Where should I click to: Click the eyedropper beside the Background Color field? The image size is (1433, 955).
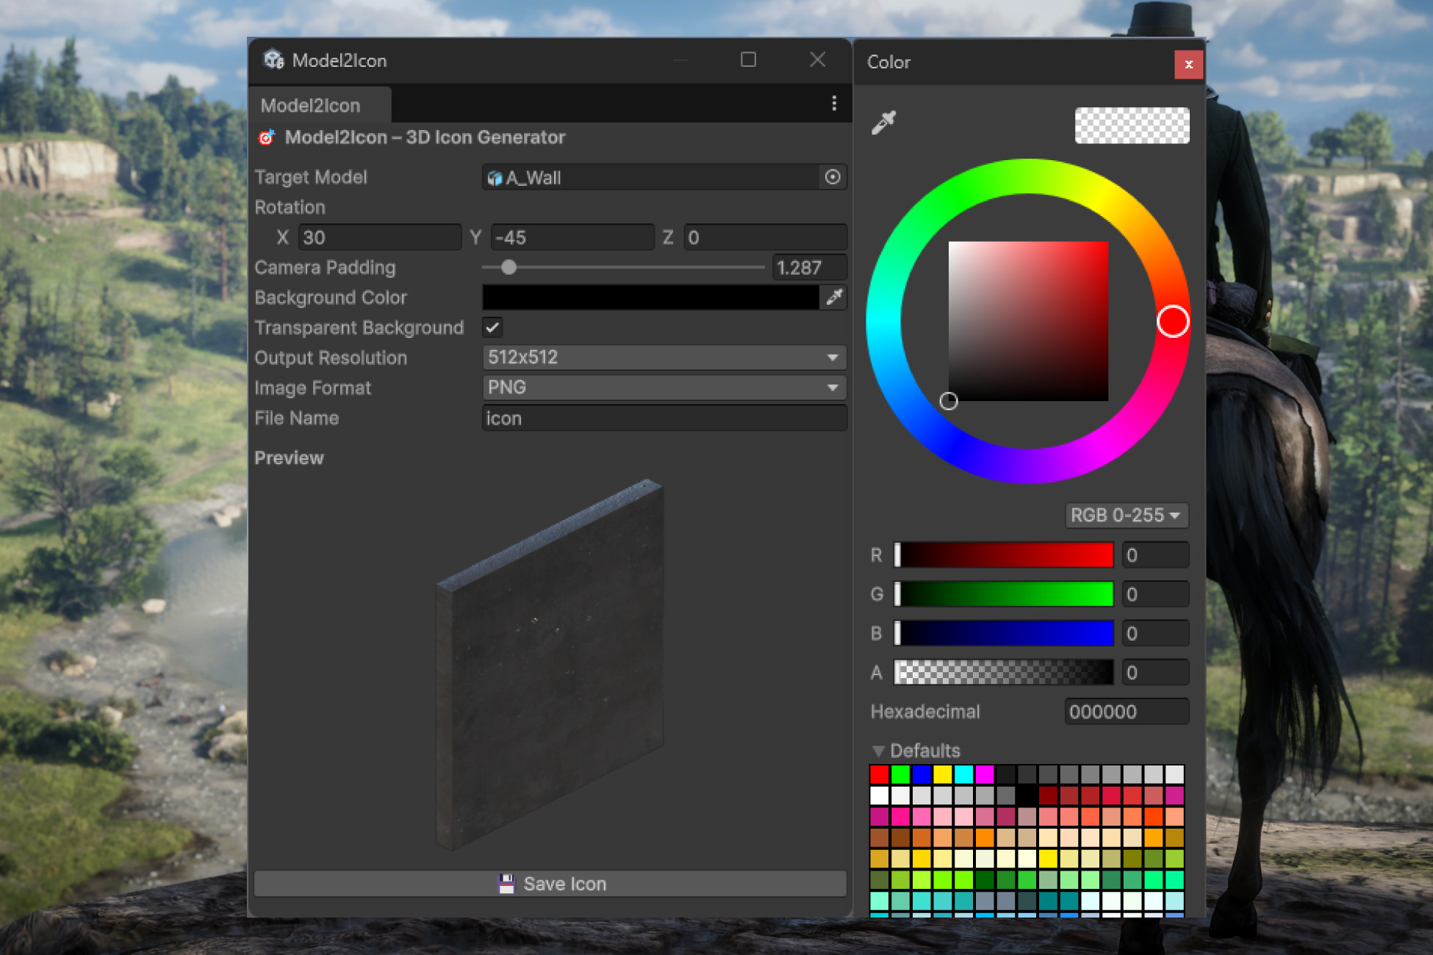[x=834, y=298]
